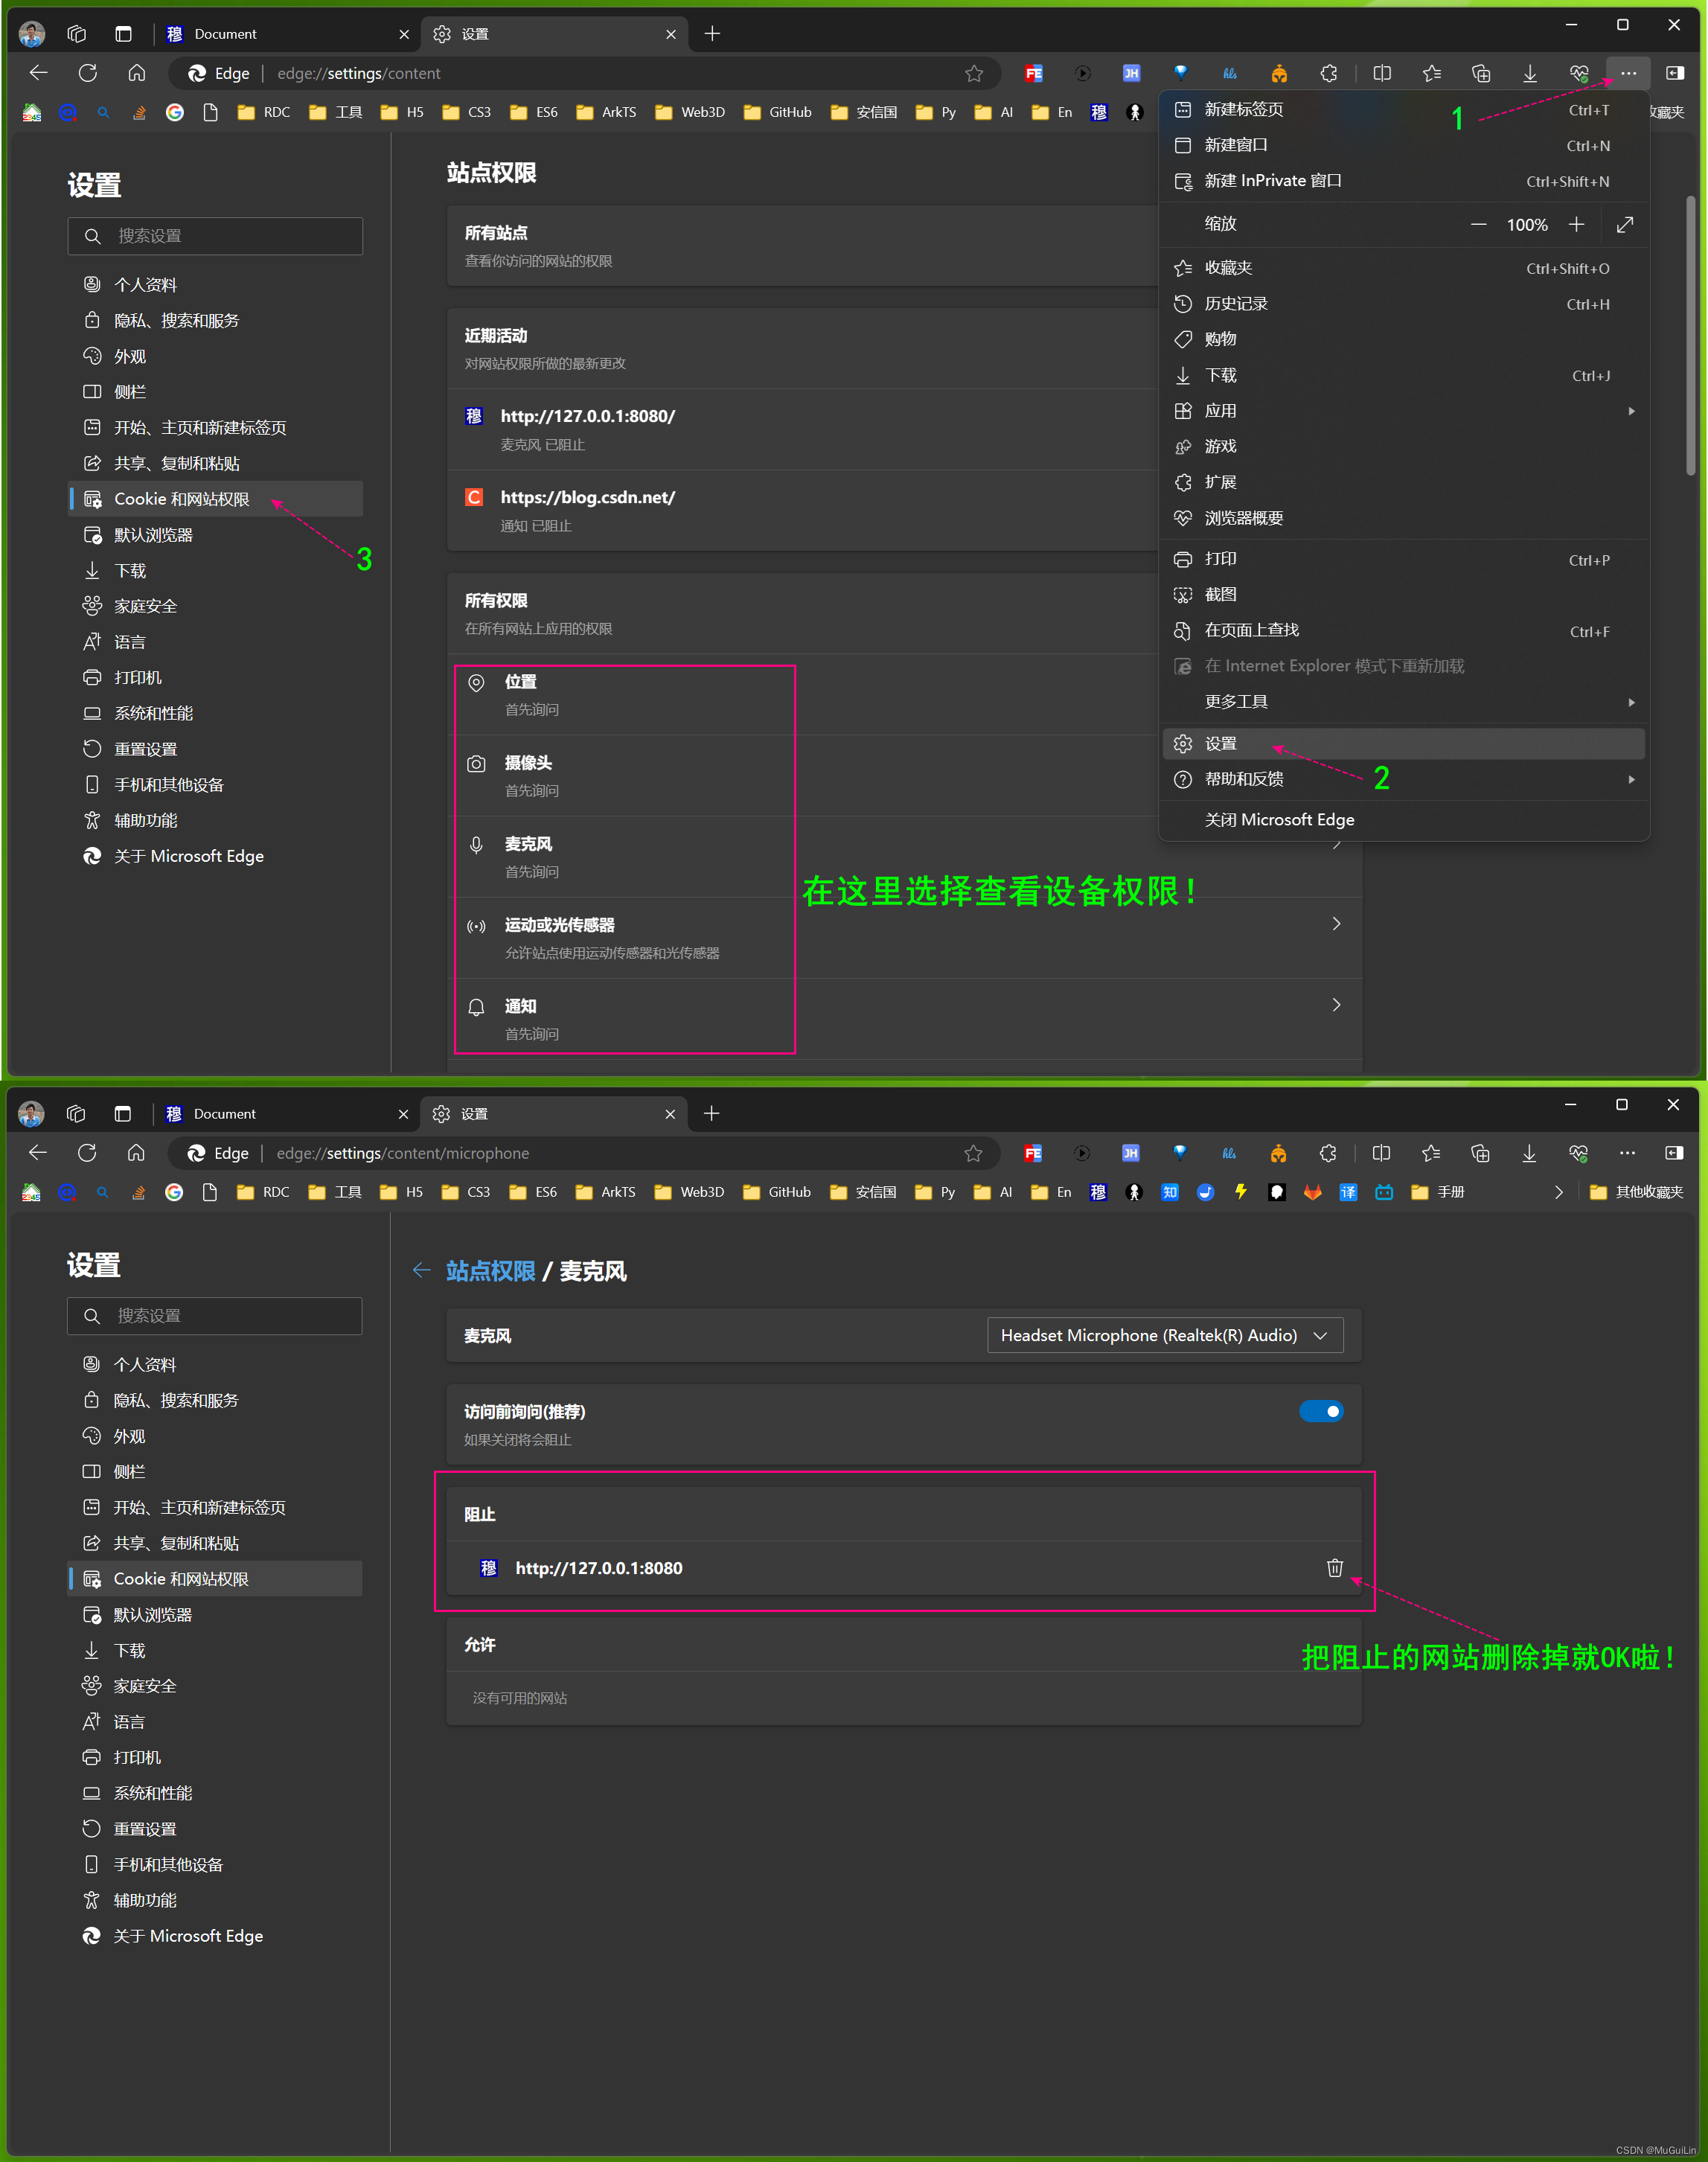Click the Refresh page icon
The image size is (1708, 2162).
pyautogui.click(x=88, y=72)
